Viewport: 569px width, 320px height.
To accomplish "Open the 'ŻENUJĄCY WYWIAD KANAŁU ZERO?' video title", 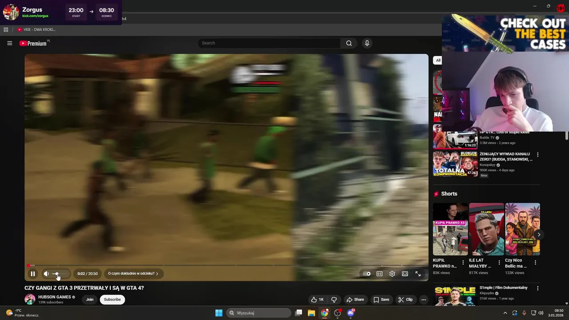I will coord(506,156).
